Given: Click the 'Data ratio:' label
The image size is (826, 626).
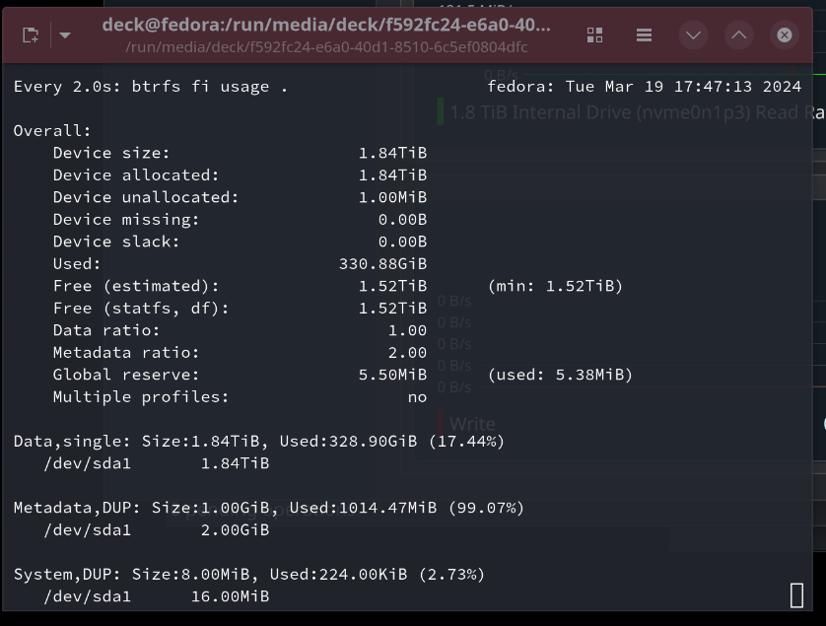Looking at the screenshot, I should 106,330.
